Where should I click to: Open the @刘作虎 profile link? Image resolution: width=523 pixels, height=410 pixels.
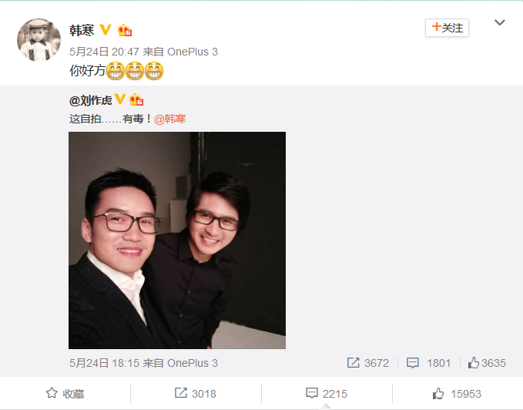pos(90,100)
